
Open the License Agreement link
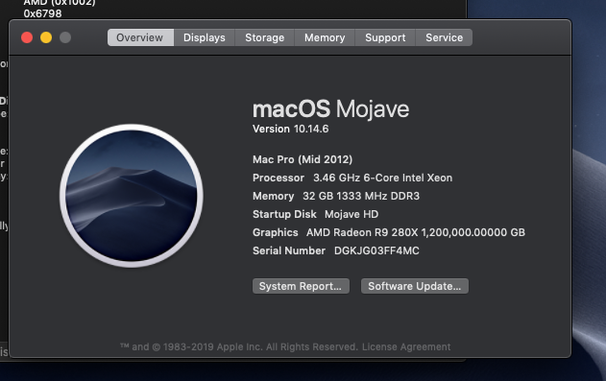click(x=406, y=346)
